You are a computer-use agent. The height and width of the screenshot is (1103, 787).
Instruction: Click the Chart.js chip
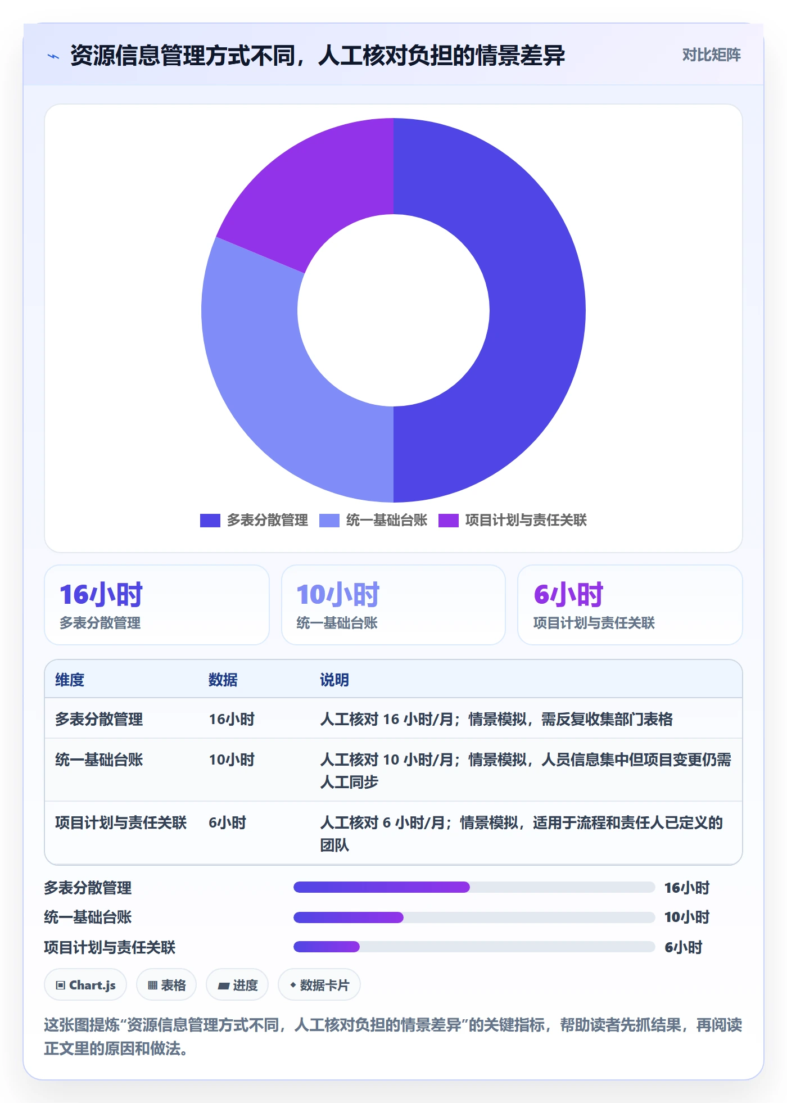(85, 985)
